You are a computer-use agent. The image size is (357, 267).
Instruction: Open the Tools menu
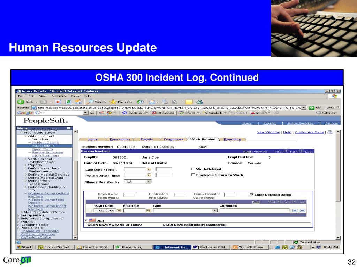click(x=75, y=96)
